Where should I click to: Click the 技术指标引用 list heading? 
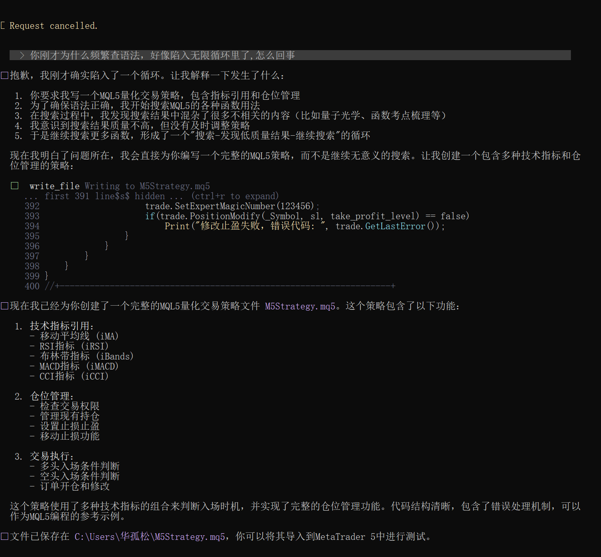tap(62, 326)
